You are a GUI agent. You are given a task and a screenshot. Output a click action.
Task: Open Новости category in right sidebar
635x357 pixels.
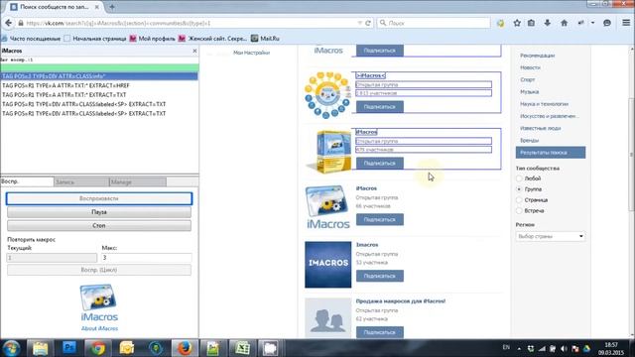pos(530,67)
